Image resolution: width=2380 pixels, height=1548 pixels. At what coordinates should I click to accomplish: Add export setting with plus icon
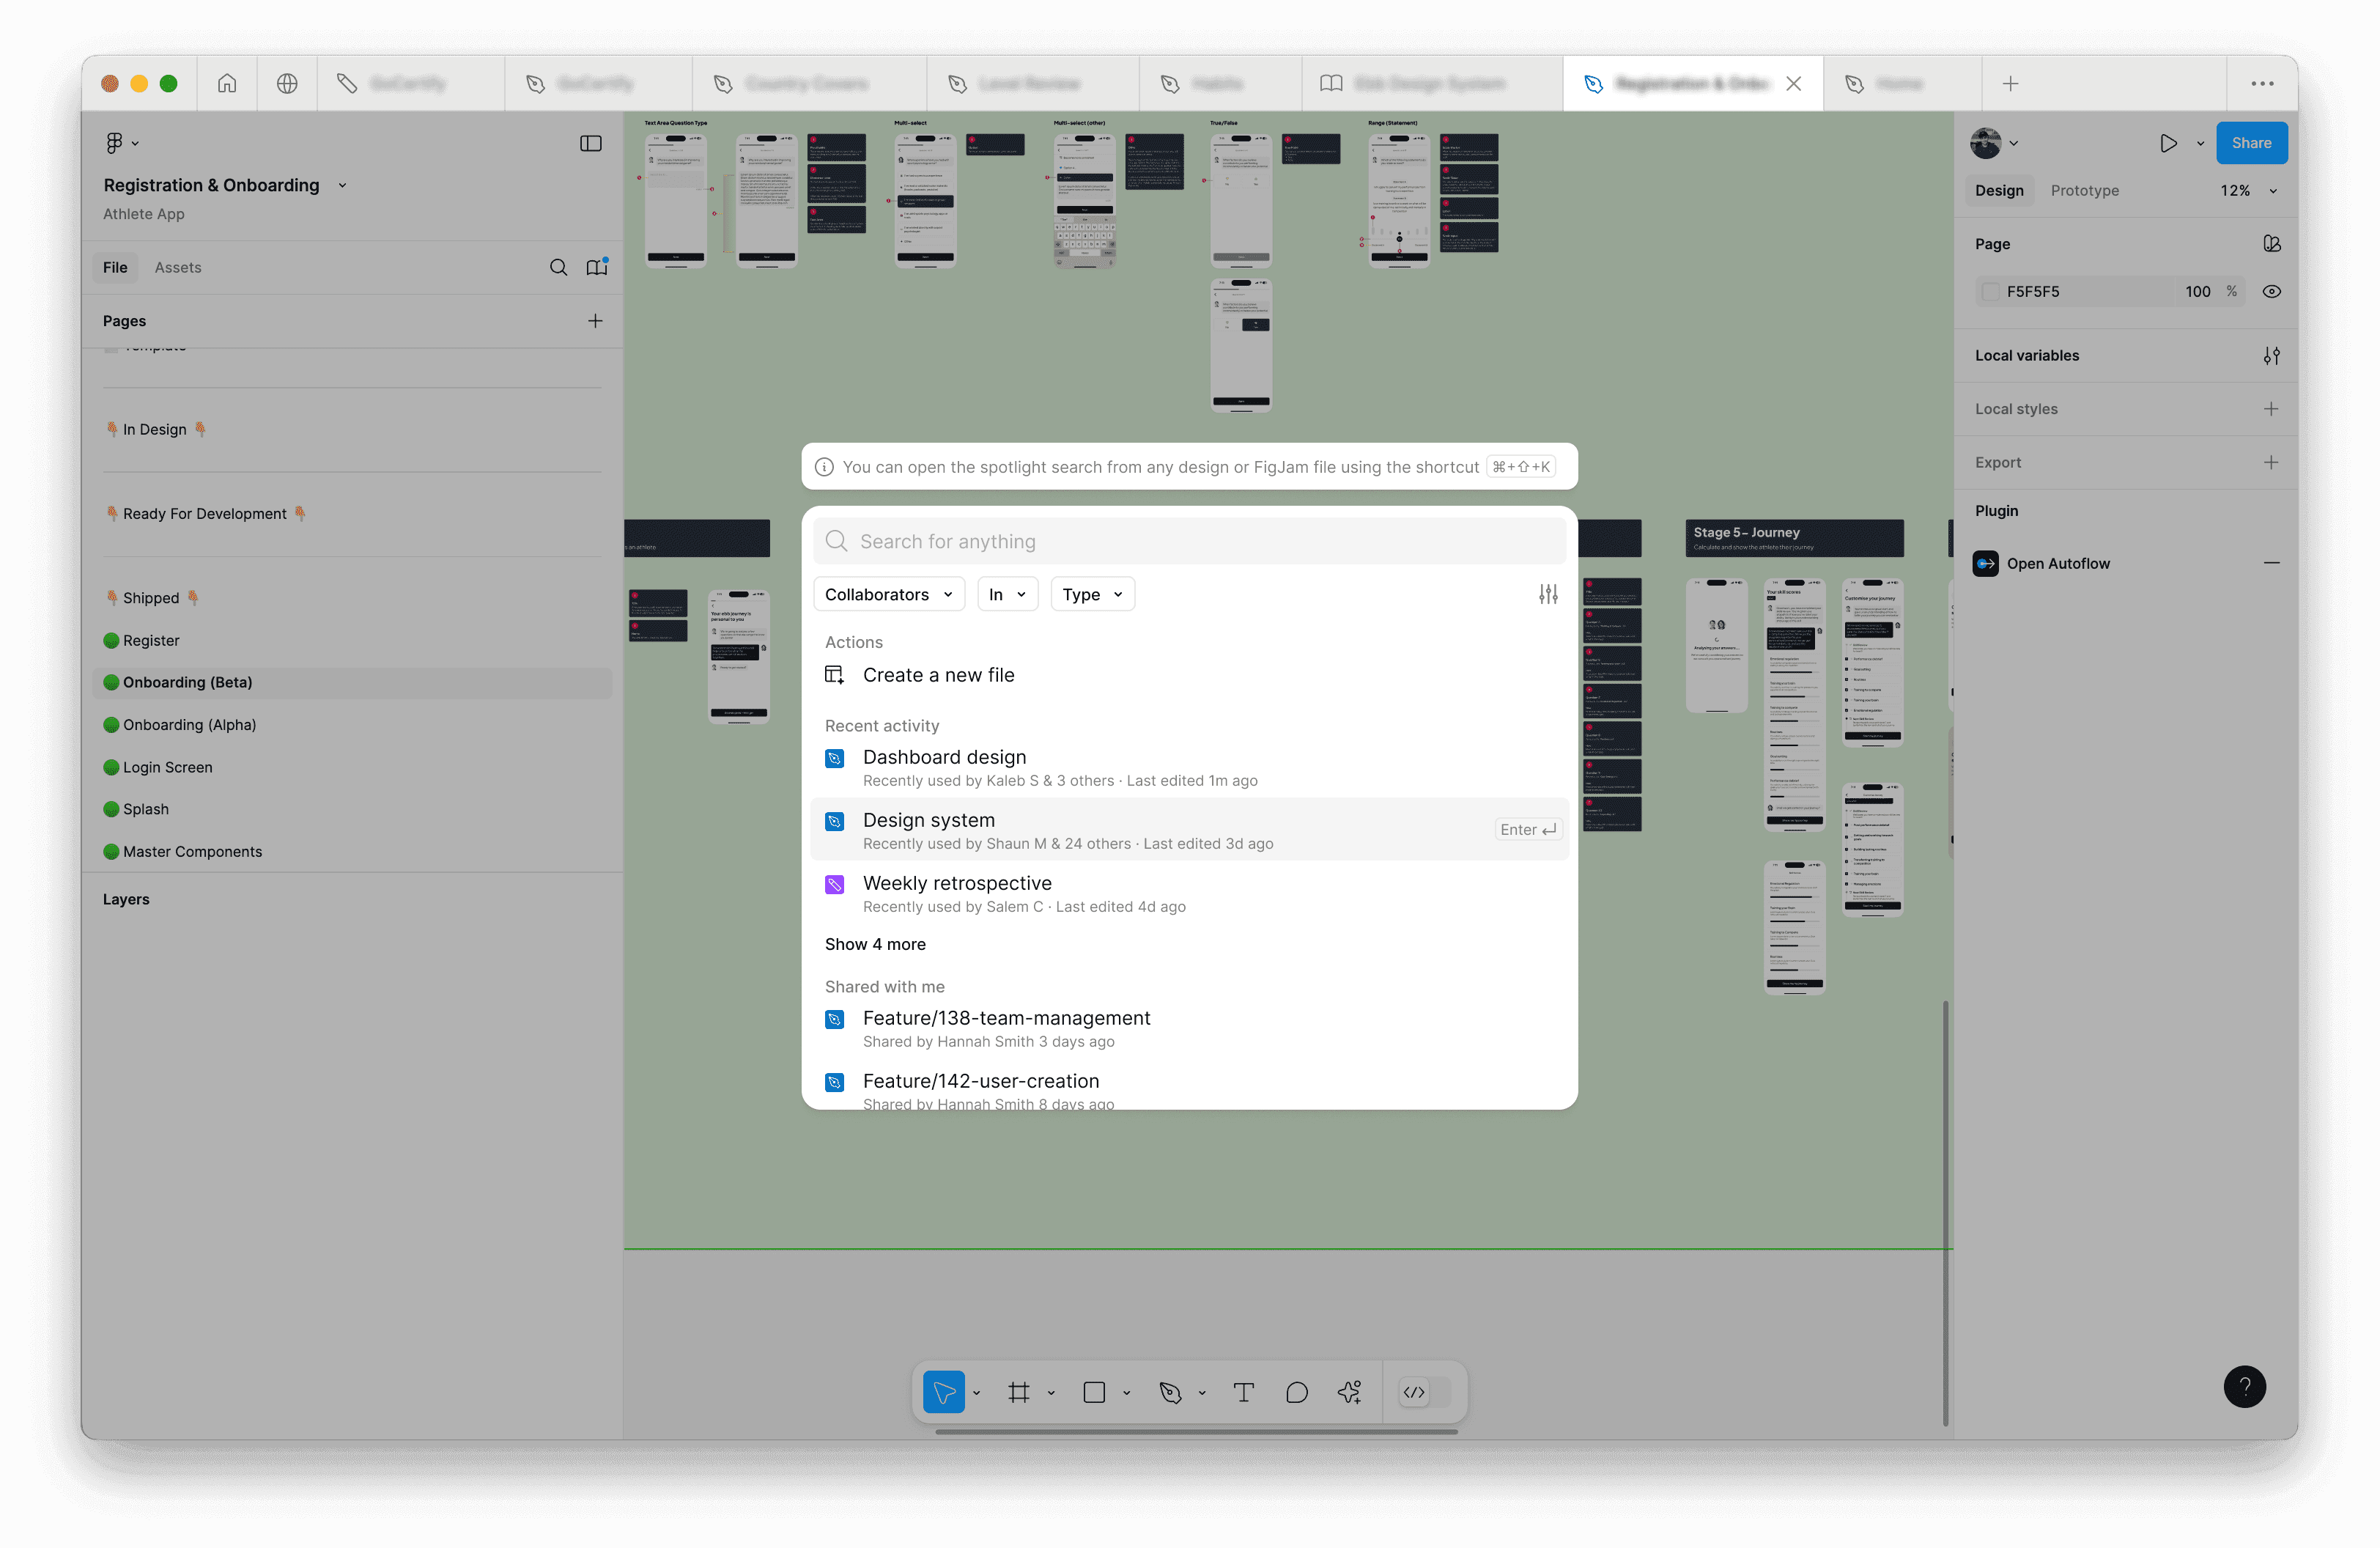click(x=2271, y=463)
